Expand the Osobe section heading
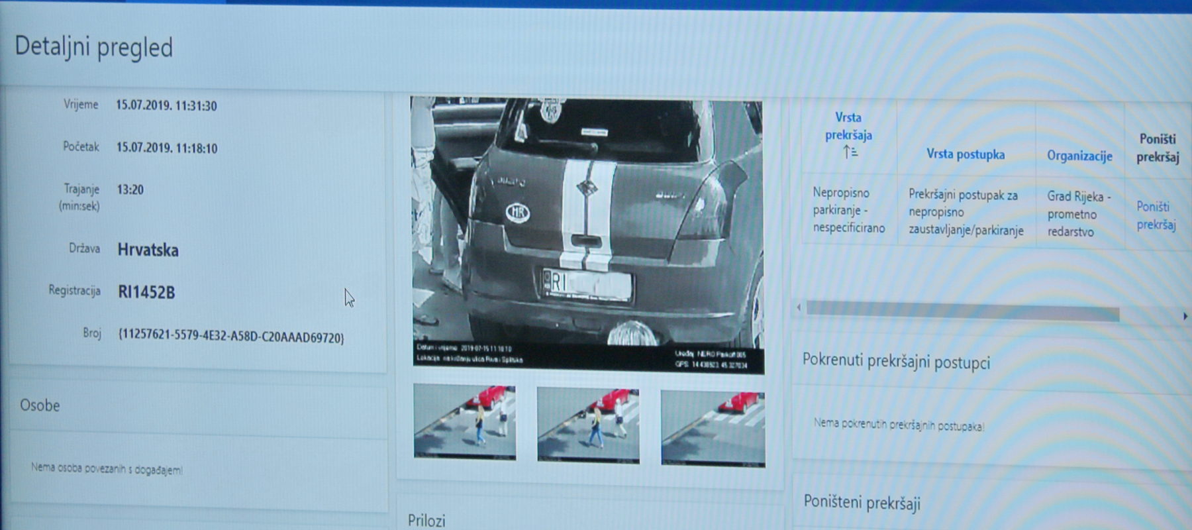The image size is (1192, 530). click(x=40, y=405)
